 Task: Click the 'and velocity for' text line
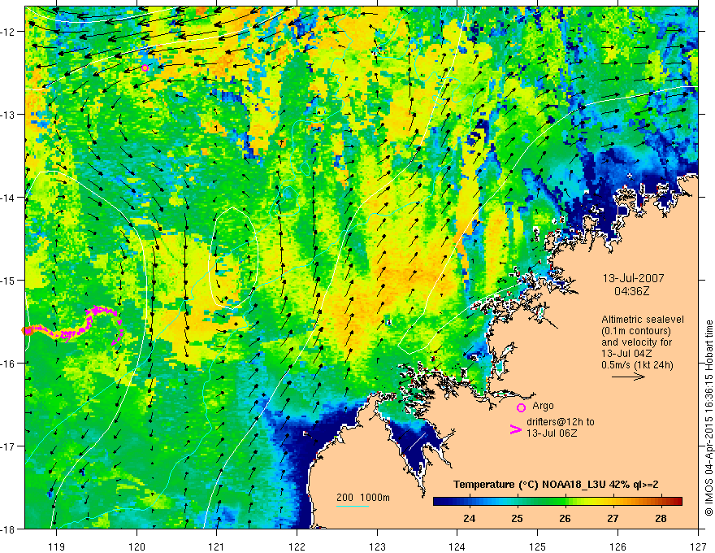(636, 342)
